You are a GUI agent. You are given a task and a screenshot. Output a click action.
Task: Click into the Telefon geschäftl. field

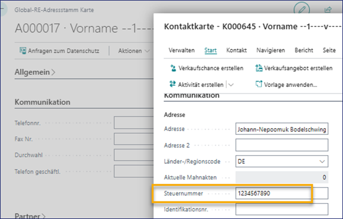click(134, 172)
